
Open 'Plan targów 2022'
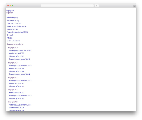(x=16, y=98)
